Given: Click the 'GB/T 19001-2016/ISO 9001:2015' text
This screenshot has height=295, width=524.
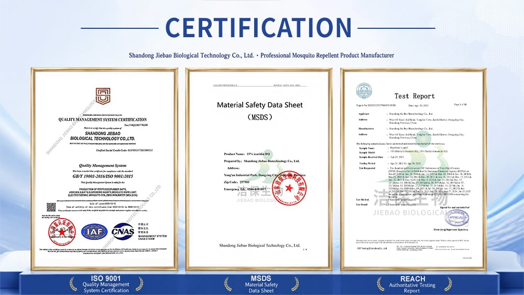Looking at the screenshot, I should pos(103,176).
